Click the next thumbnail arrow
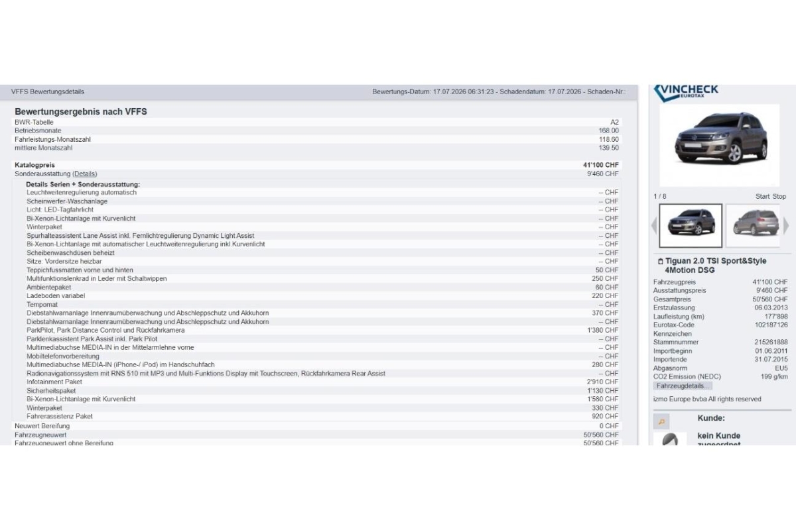The width and height of the screenshot is (796, 530). [x=787, y=226]
